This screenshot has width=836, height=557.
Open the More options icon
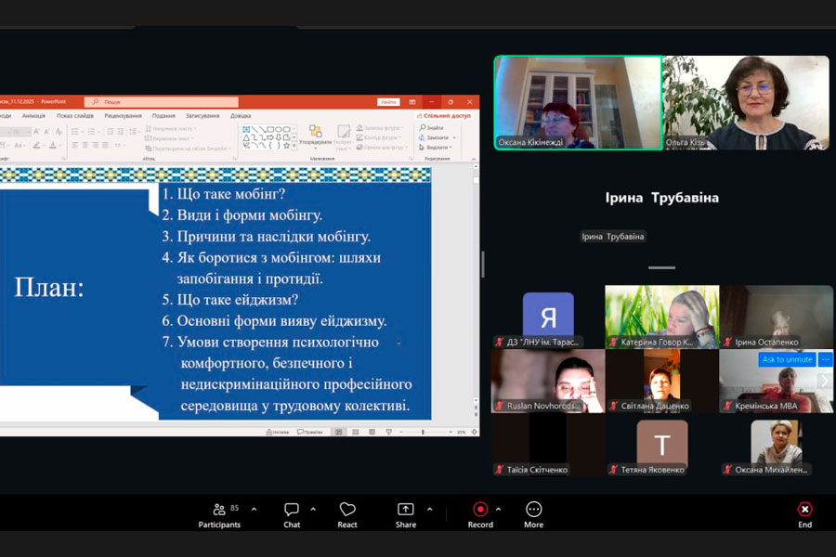[534, 510]
